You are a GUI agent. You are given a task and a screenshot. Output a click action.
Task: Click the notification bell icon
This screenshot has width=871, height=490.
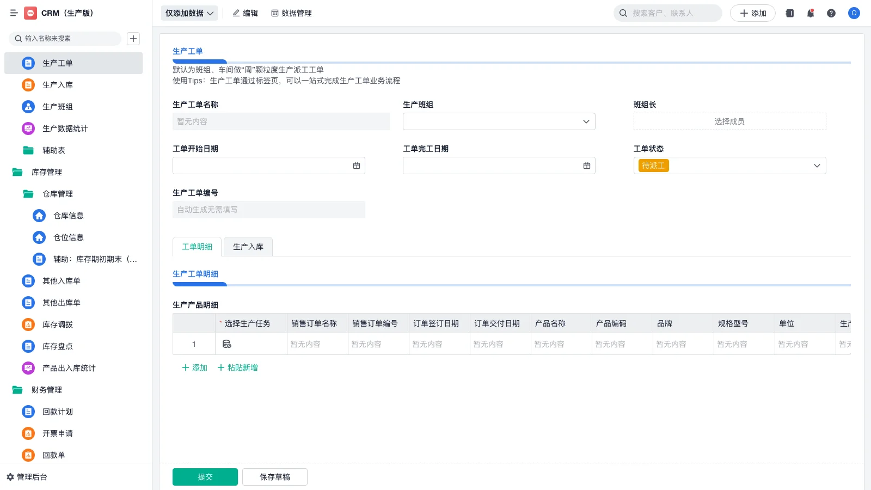tap(811, 13)
